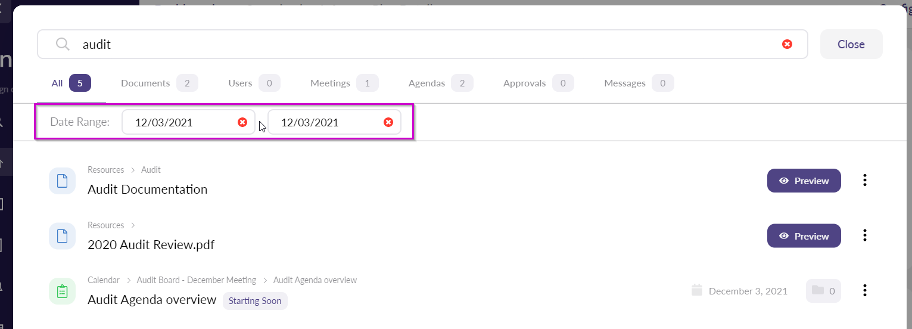
Task: Preview the Audit Documentation file
Action: click(x=804, y=181)
